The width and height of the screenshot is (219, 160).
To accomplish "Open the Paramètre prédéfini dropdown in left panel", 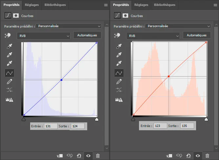I will tap(69, 26).
